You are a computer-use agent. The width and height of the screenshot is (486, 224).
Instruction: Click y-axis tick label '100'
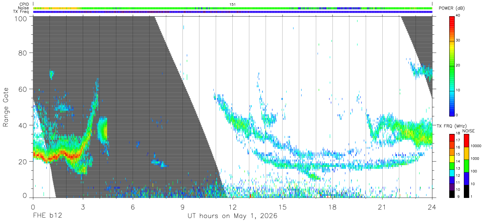[21, 18]
